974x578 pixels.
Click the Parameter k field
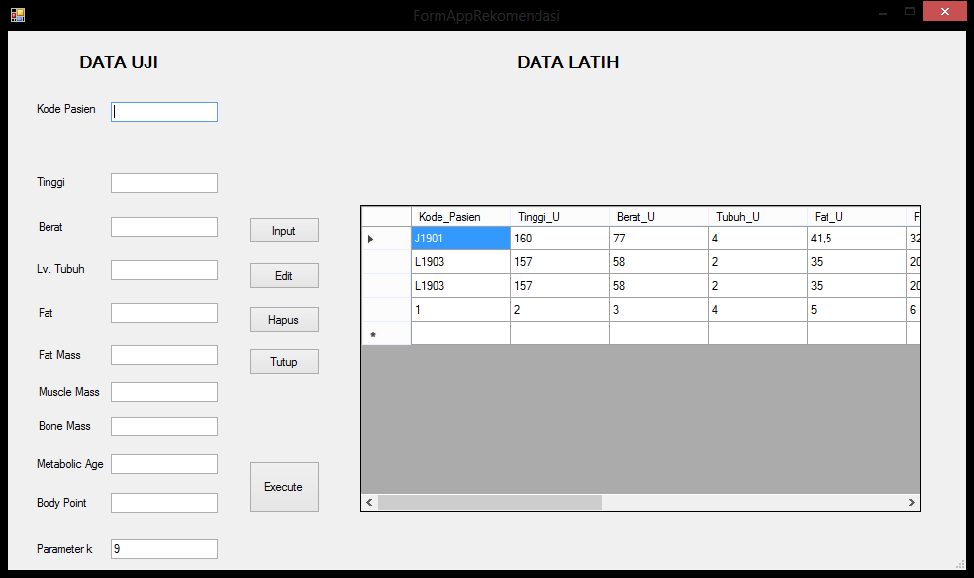pyautogui.click(x=164, y=549)
